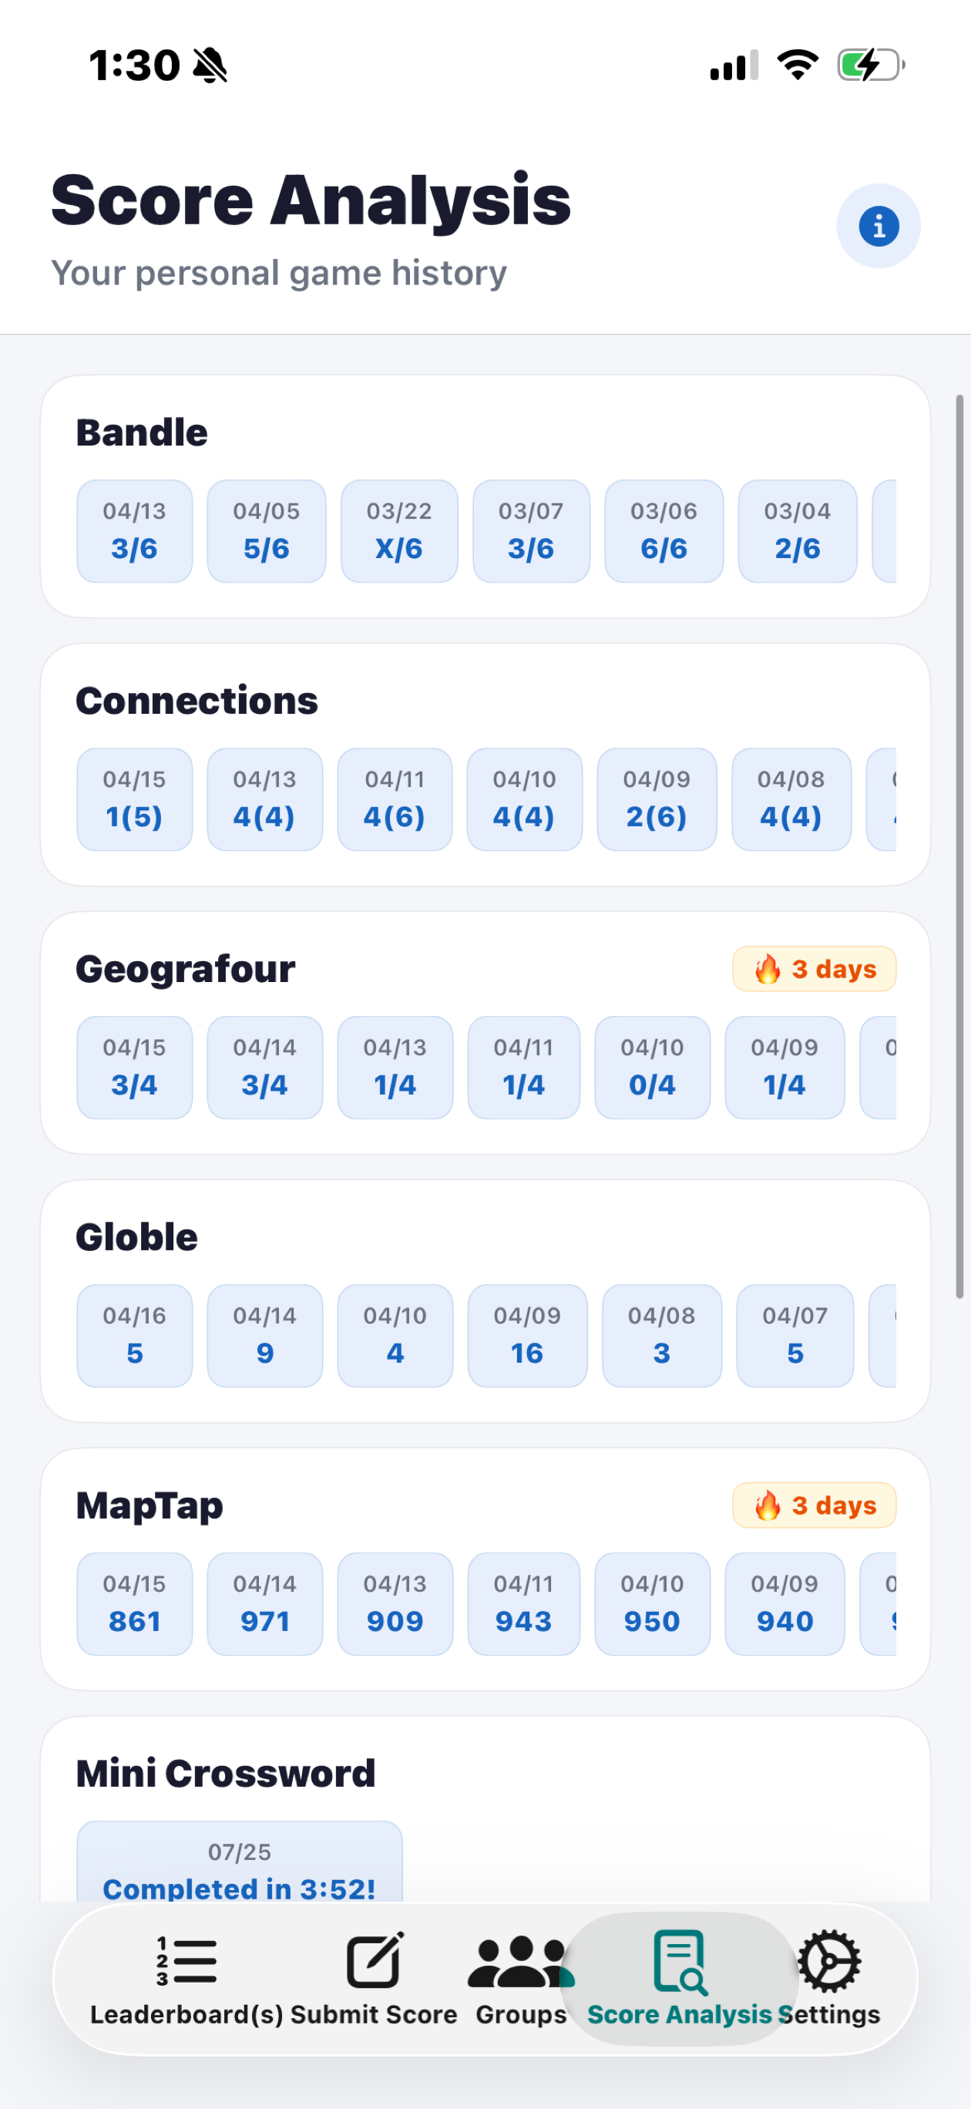Select Connections 04/09 score 2(6)
This screenshot has height=2109, width=971.
(656, 799)
